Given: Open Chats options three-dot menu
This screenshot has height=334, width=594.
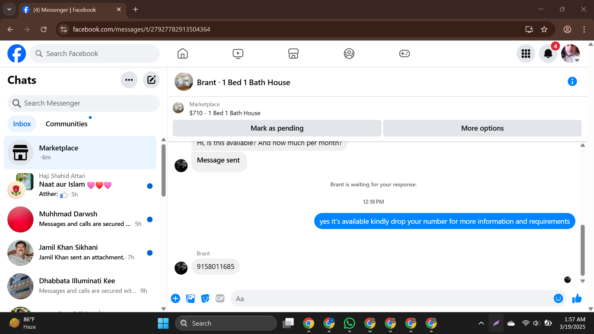Looking at the screenshot, I should pyautogui.click(x=129, y=80).
